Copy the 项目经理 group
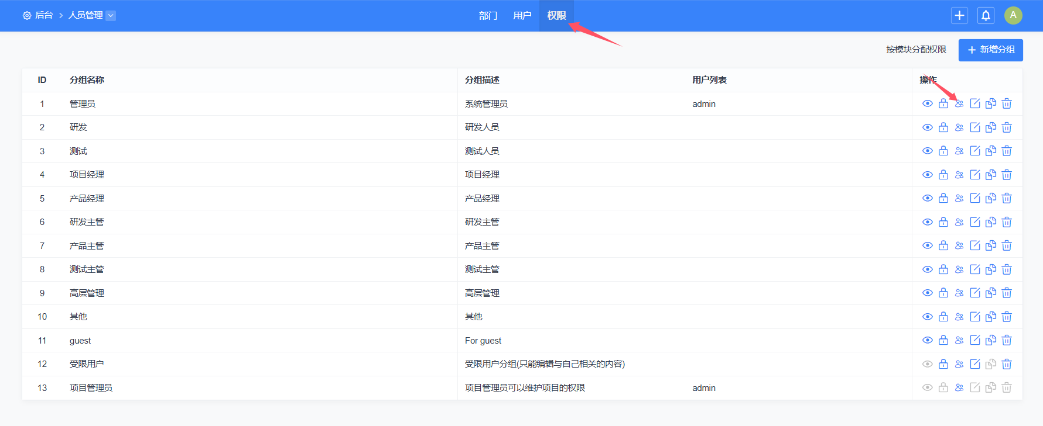Viewport: 1043px width, 426px height. point(991,175)
